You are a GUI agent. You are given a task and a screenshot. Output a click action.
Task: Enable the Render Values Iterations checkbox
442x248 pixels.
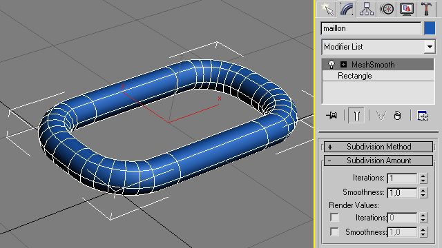click(334, 217)
